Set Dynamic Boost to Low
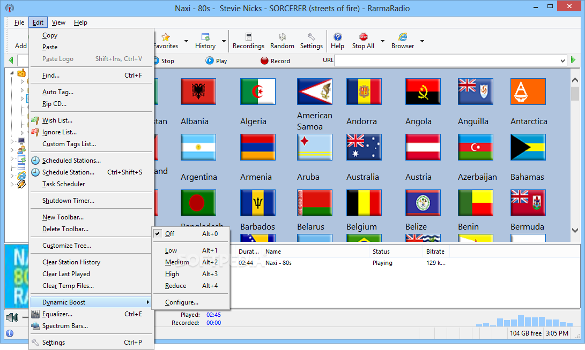The height and width of the screenshot is (350, 585). tap(191, 250)
